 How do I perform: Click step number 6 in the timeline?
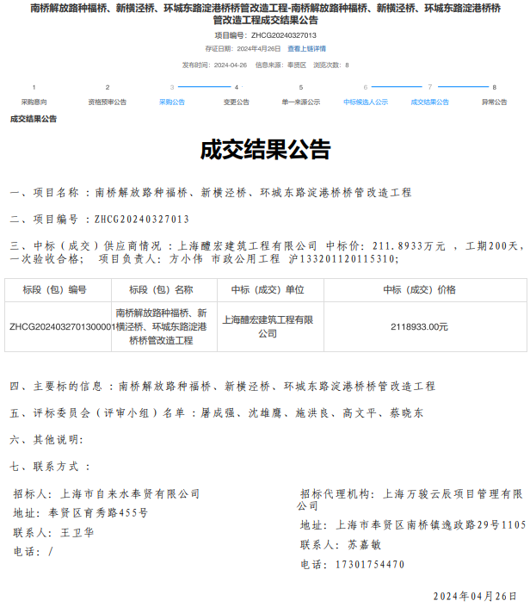[366, 87]
